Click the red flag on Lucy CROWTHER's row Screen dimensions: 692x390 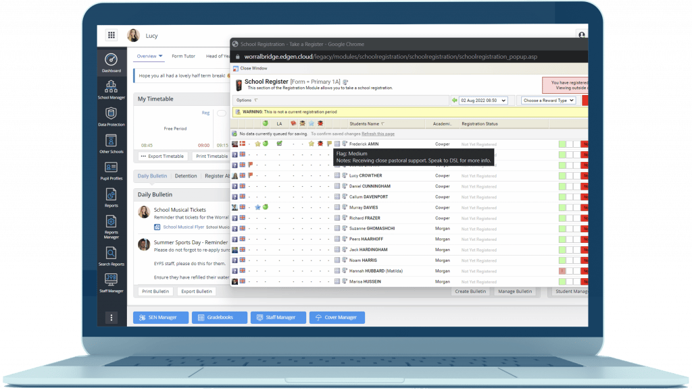(x=251, y=175)
